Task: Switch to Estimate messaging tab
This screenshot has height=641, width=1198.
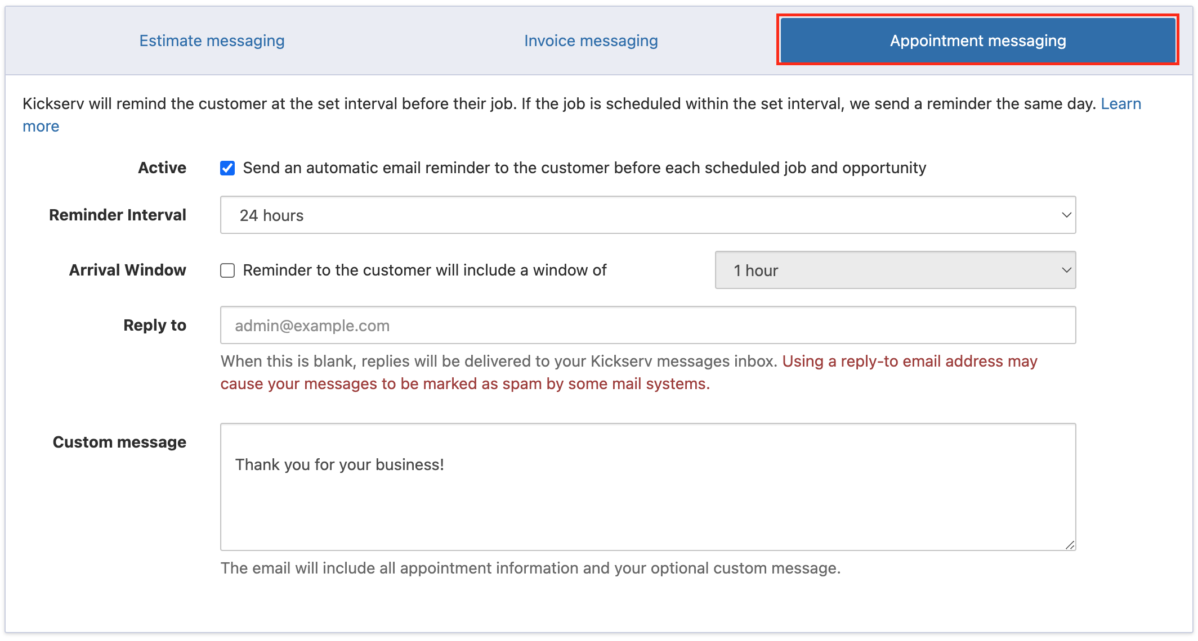Action: (x=212, y=40)
